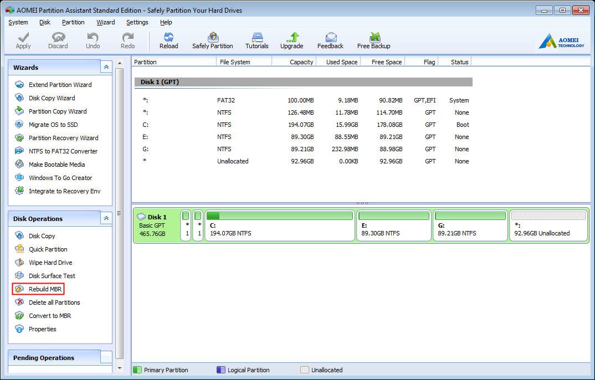Viewport: 595px width, 380px height.
Task: Toggle the Pending Operations panel button
Action: pos(106,357)
